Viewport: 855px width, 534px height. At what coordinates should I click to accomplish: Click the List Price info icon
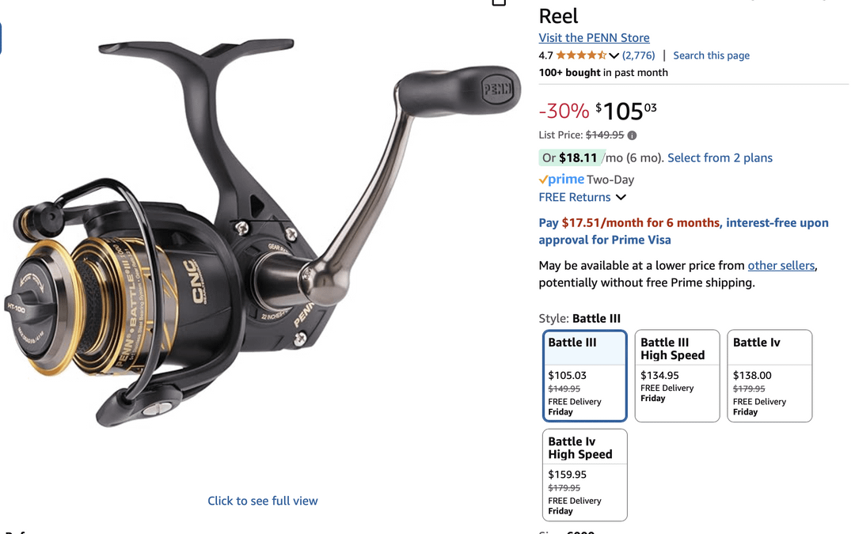pyautogui.click(x=632, y=135)
